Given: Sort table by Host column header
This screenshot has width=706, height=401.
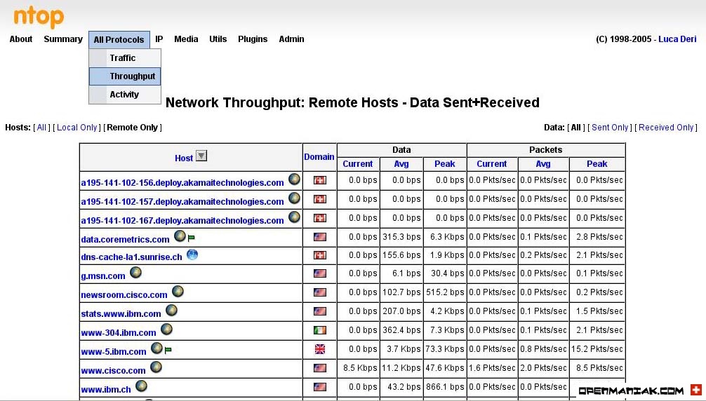Looking at the screenshot, I should coord(184,158).
